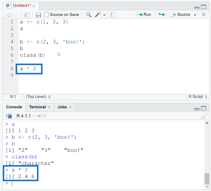Click the 'a * 2' line in editor
This screenshot has width=211, height=191.
click(28, 69)
